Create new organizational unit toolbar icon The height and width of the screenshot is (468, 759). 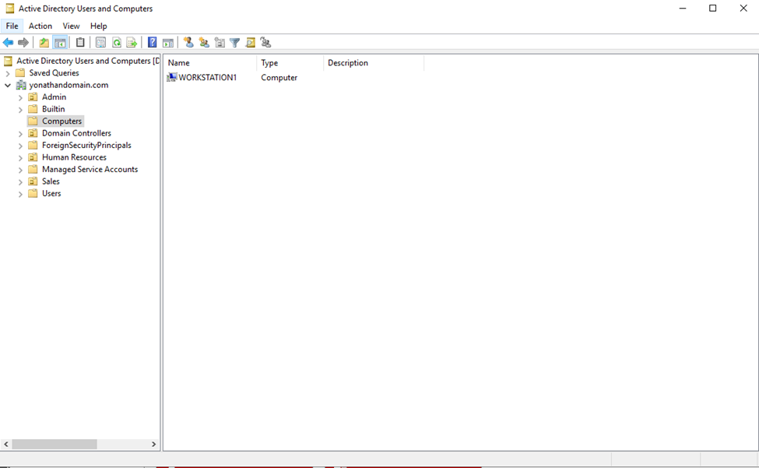pos(220,43)
